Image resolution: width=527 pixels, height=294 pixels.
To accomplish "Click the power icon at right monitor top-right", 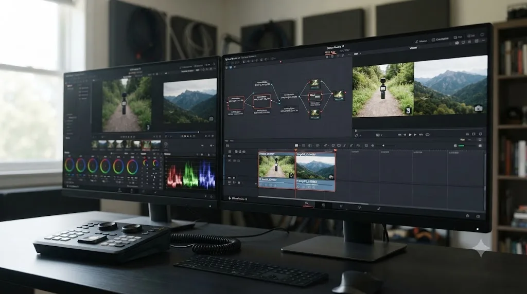I will click(x=482, y=34).
